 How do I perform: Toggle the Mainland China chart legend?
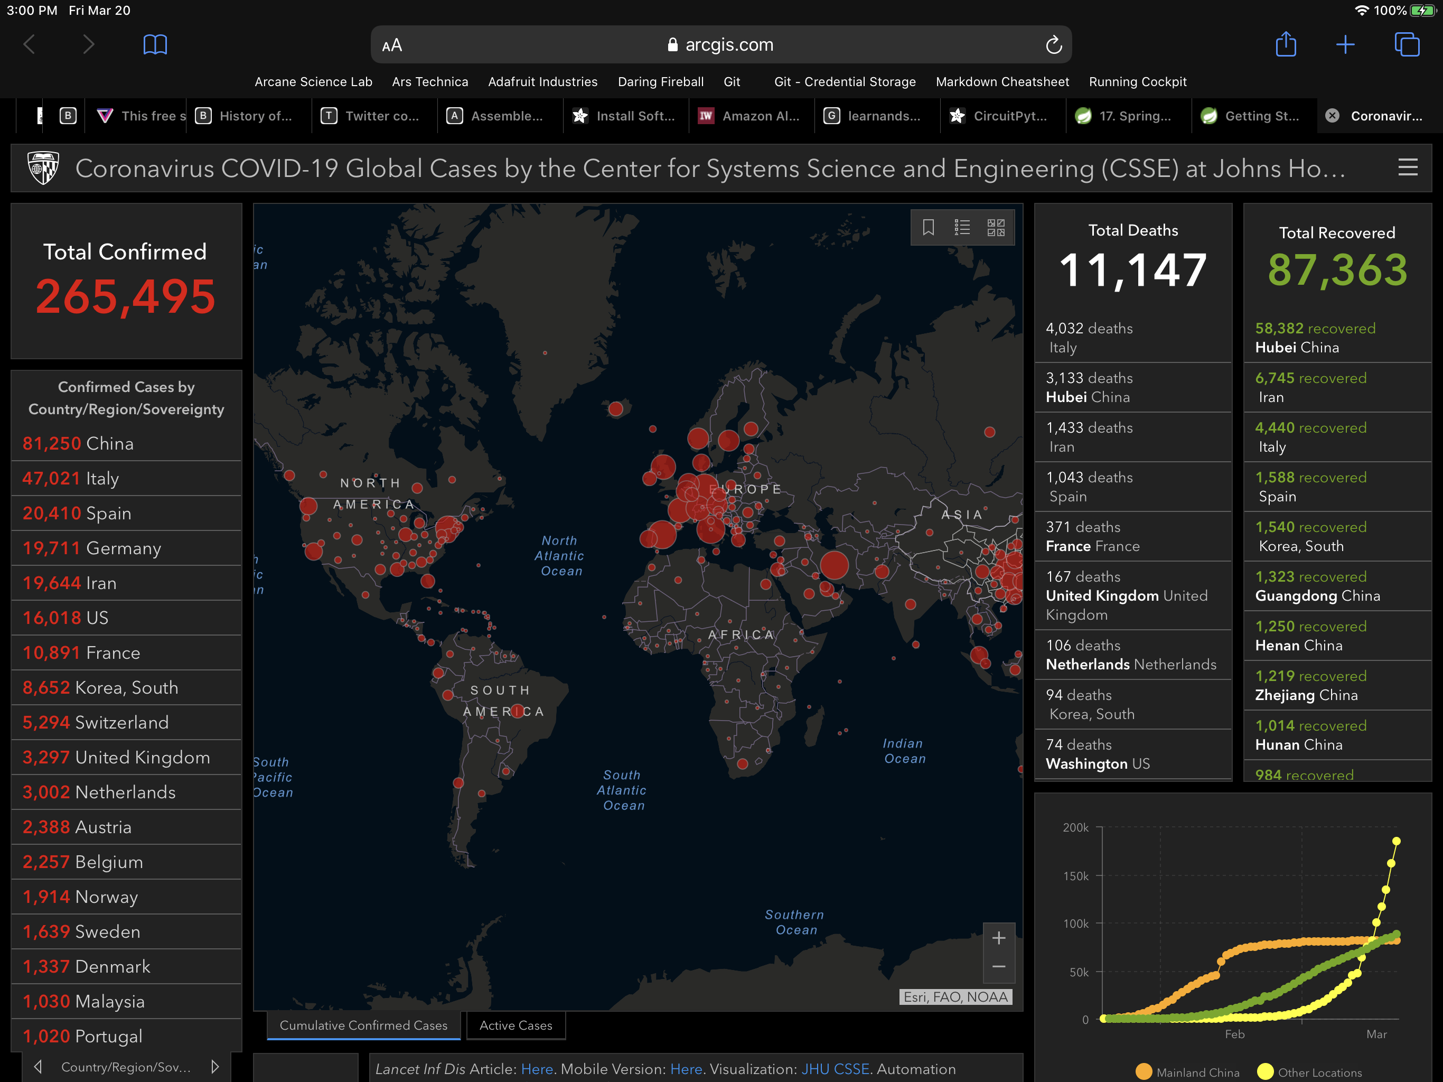click(x=1187, y=1072)
